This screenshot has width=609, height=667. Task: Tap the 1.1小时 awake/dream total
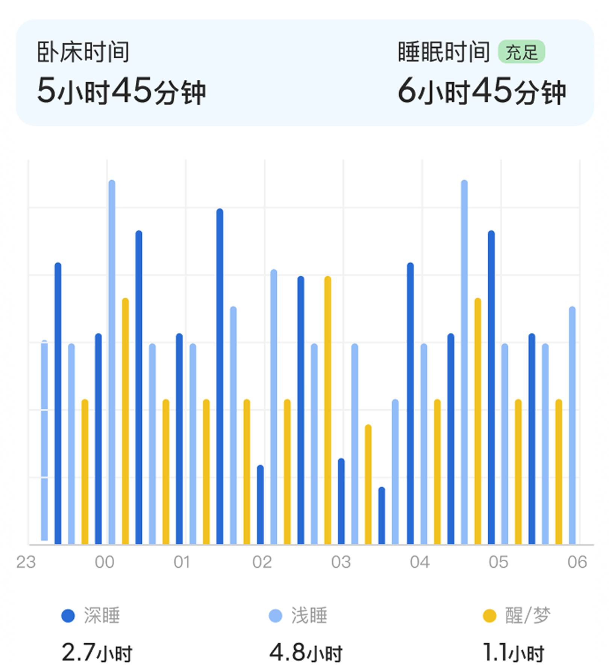point(514,652)
